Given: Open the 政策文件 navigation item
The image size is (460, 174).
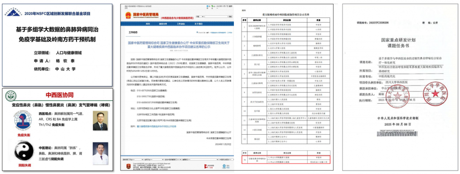Looking at the screenshot, I should click(x=163, y=24).
